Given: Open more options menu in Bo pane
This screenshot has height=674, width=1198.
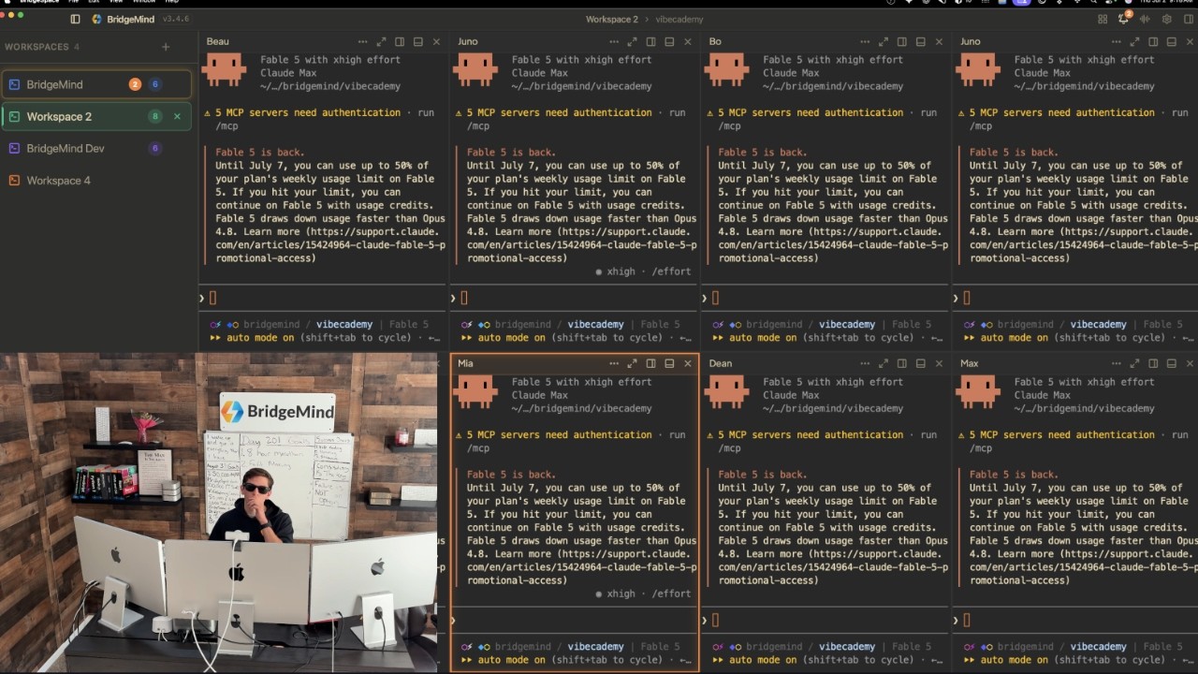Looking at the screenshot, I should coord(865,41).
